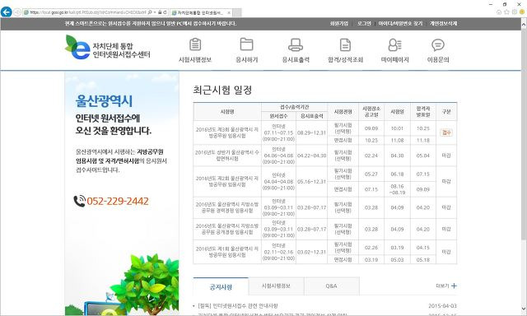527x316 pixels.
Task: Click the browser Forward arrow button
Action: pyautogui.click(x=17, y=12)
